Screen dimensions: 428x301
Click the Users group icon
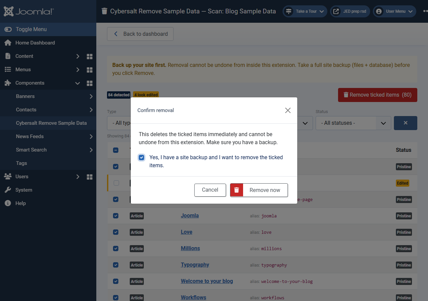8,177
